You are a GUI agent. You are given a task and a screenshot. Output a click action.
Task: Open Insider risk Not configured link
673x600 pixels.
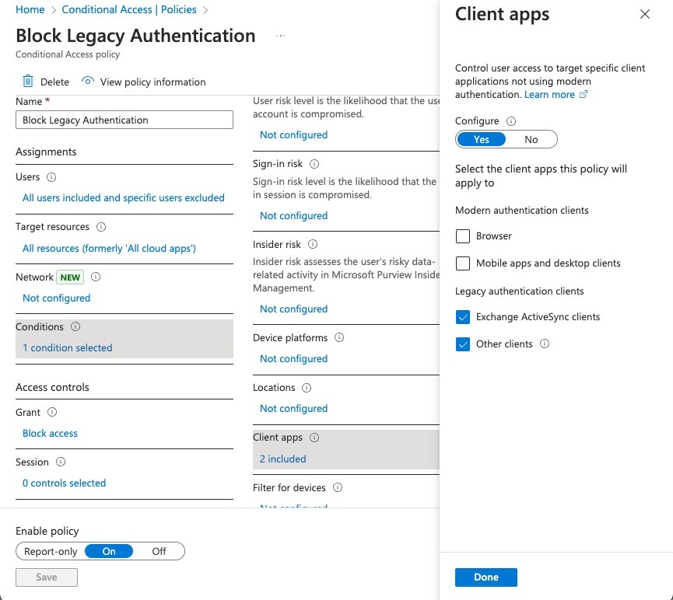293,309
